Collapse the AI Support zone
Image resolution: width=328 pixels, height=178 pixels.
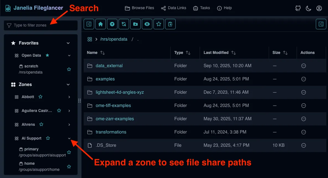coord(69,138)
